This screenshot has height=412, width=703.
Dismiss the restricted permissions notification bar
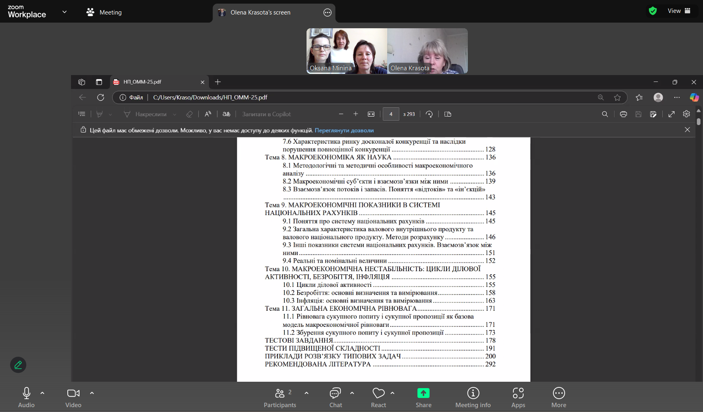pyautogui.click(x=687, y=130)
